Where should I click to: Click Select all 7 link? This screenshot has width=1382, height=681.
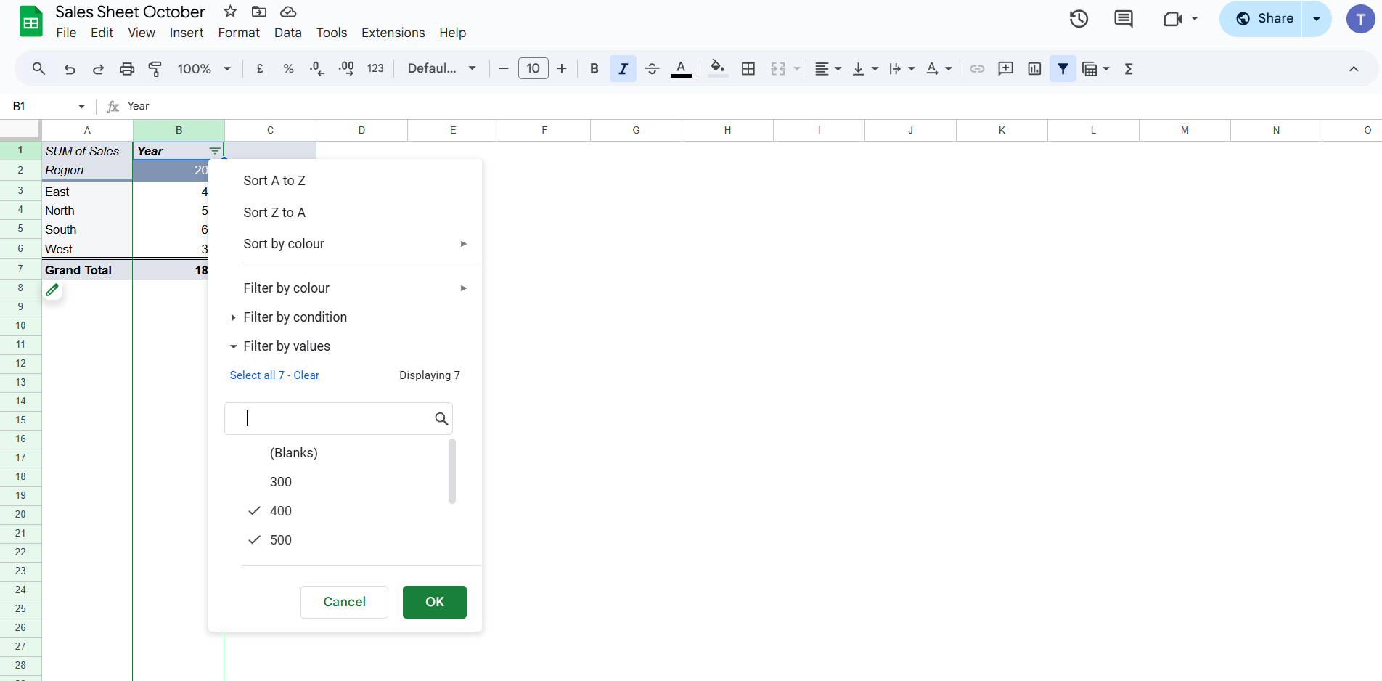point(257,375)
